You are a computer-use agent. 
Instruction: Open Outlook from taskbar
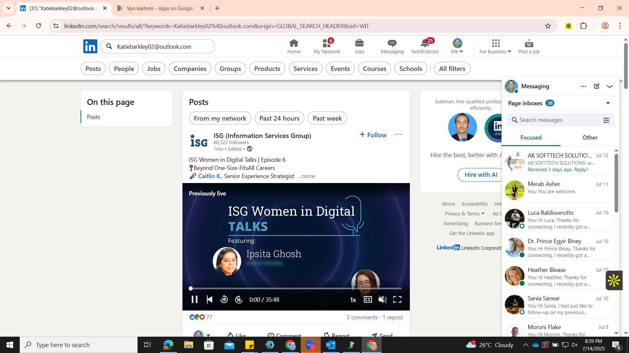click(x=331, y=345)
